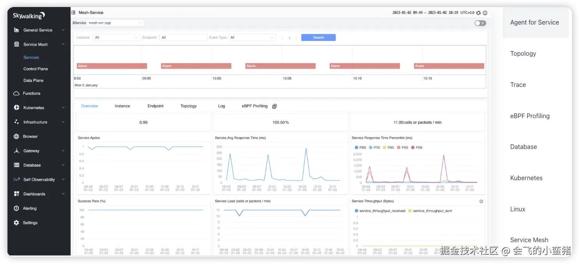Click the copy icon beside eBPF Profiling tab

click(x=274, y=106)
